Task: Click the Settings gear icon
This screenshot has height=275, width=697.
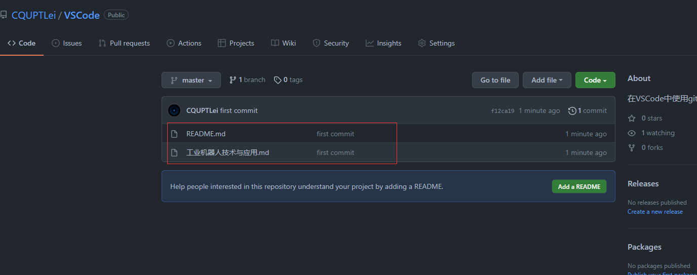Action: 422,43
